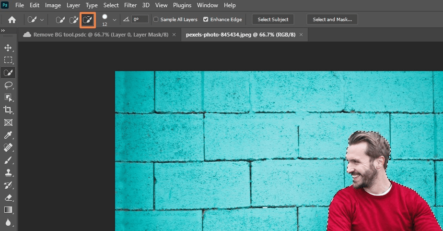Click the Select and Mask button

(332, 20)
